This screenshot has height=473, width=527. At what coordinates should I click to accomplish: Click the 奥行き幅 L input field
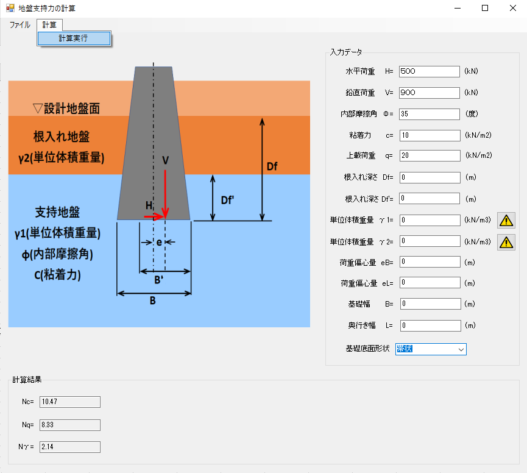tap(429, 325)
